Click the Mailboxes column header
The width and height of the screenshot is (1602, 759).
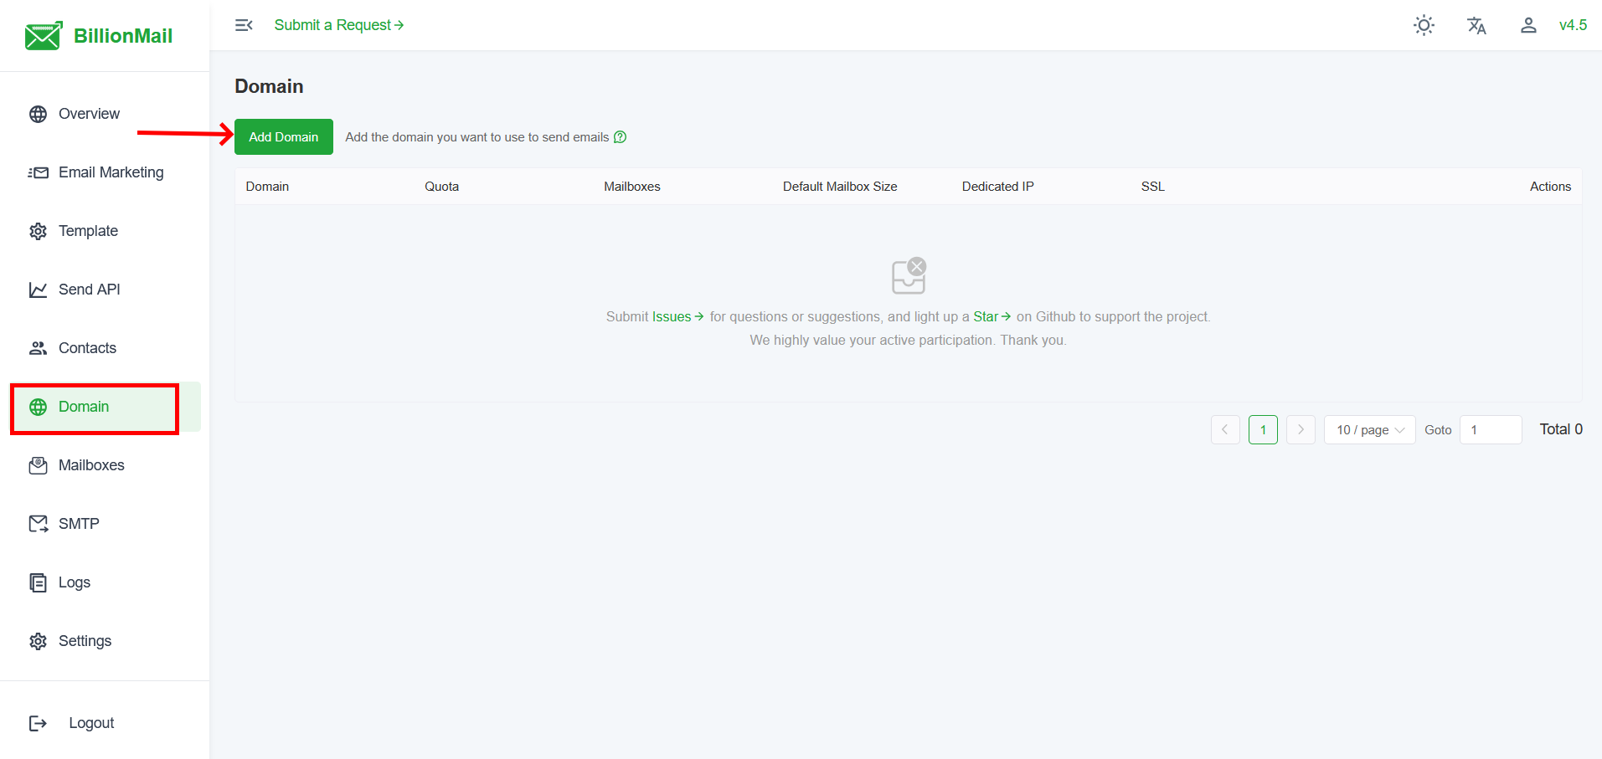point(632,187)
